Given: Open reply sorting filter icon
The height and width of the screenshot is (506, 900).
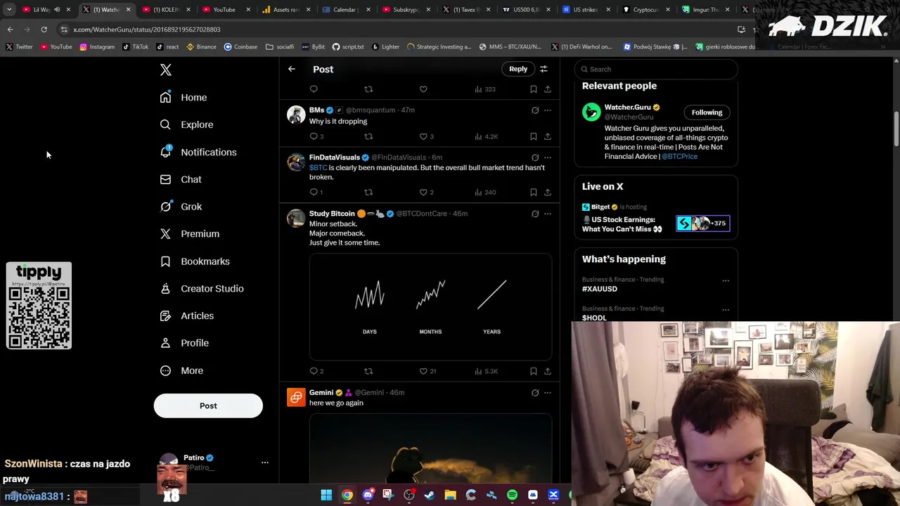Looking at the screenshot, I should pyautogui.click(x=544, y=69).
